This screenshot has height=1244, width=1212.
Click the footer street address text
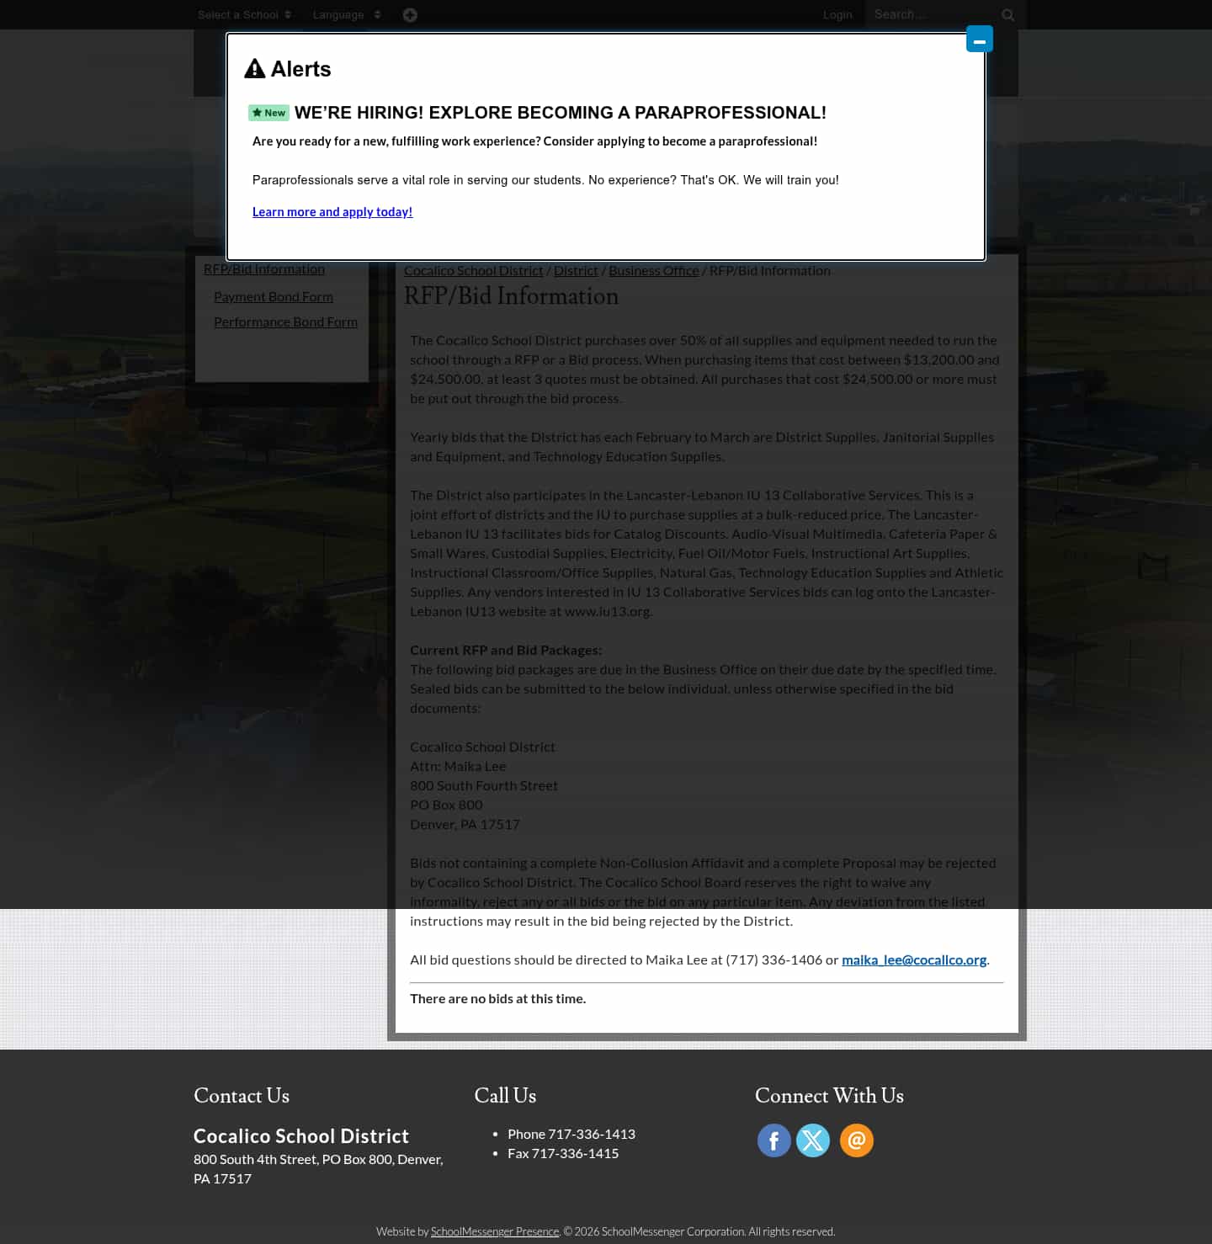point(318,1169)
